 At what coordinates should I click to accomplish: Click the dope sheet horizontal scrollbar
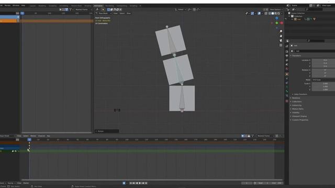pos(152,180)
